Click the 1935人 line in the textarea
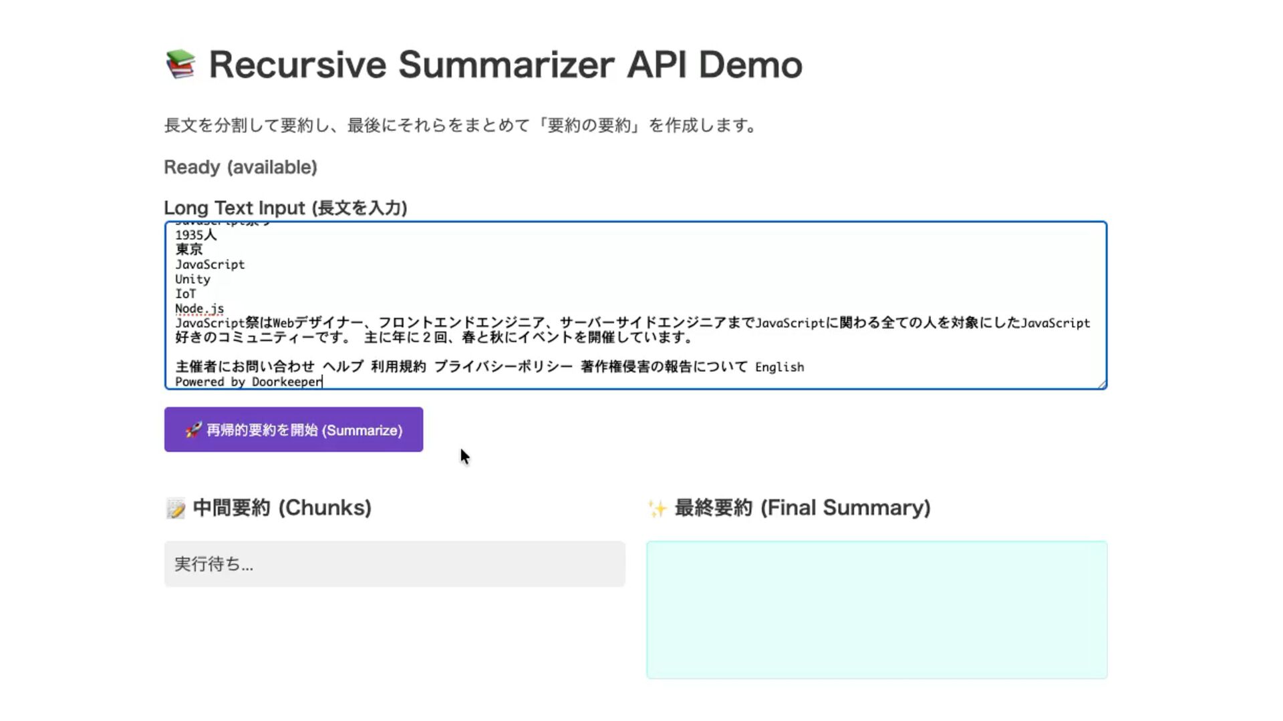 (x=196, y=235)
